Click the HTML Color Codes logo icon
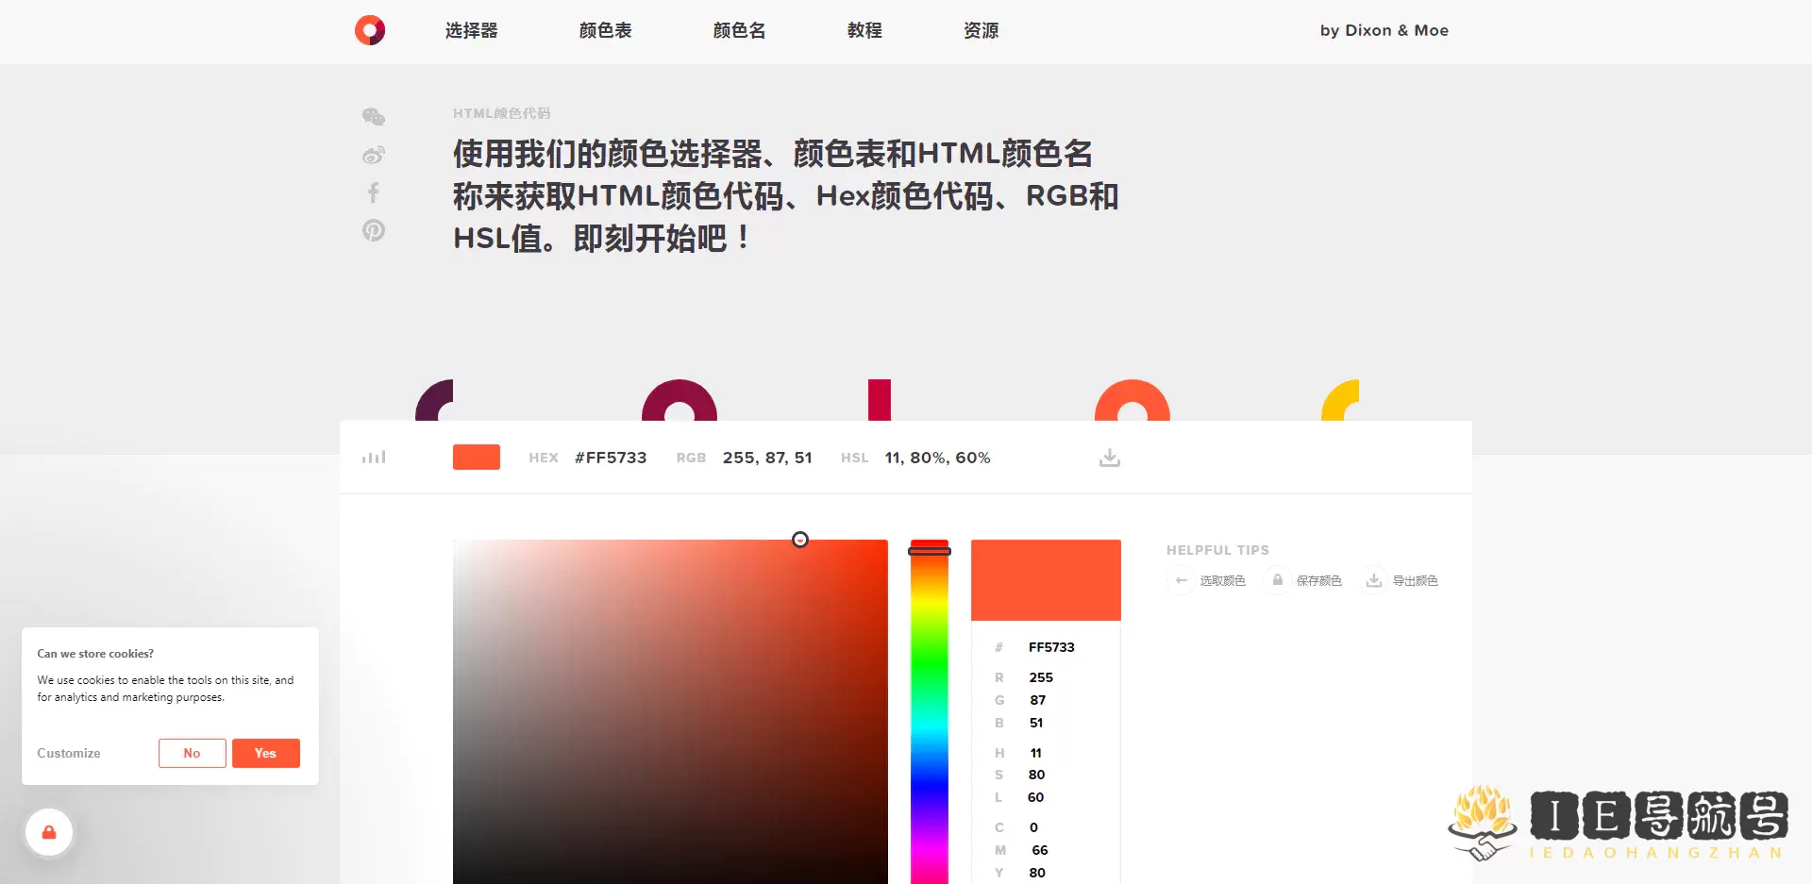Viewport: 1812px width, 884px height. [x=369, y=29]
